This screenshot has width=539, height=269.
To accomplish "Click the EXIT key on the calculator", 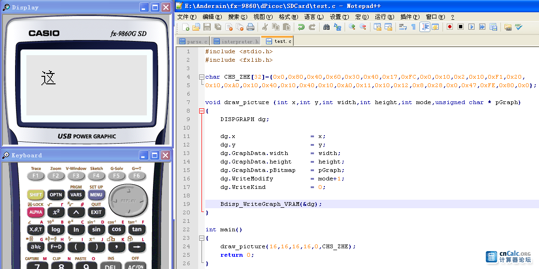I will [x=96, y=212].
